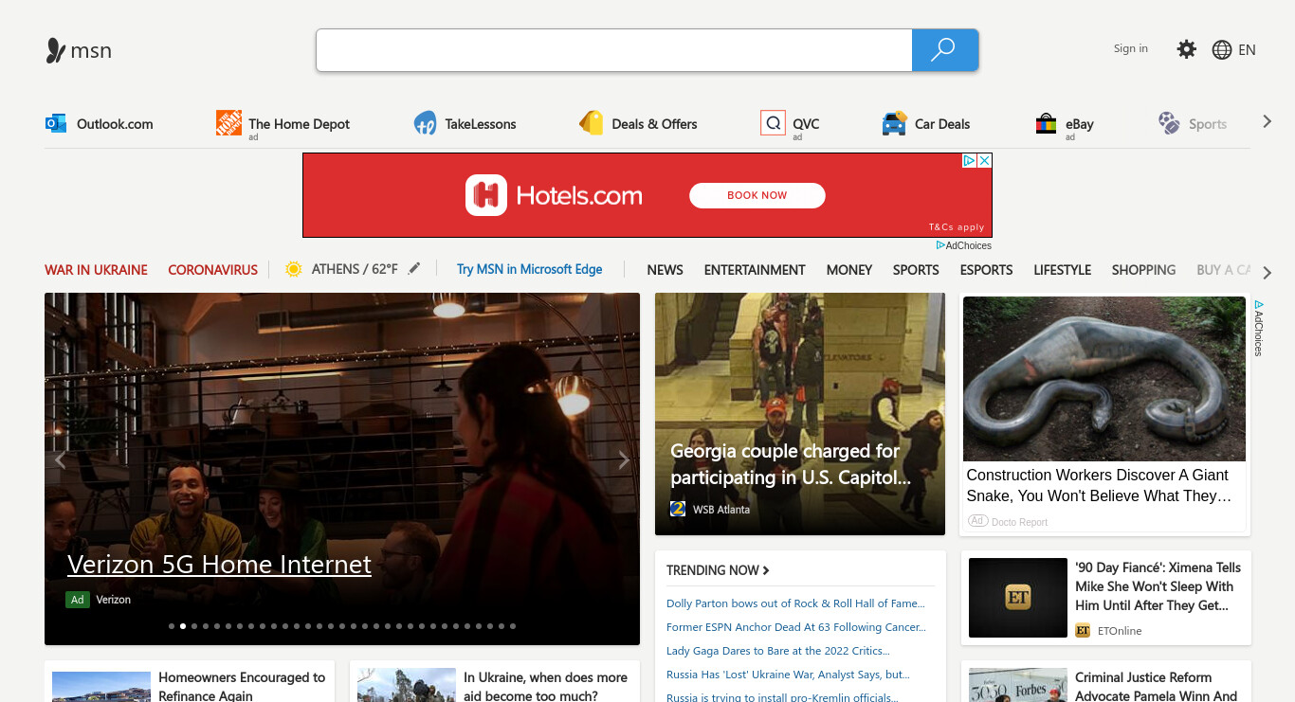Open the ENTERTAINMENT section

(x=755, y=270)
